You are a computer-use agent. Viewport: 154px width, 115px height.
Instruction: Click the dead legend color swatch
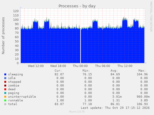click(x=5, y=89)
